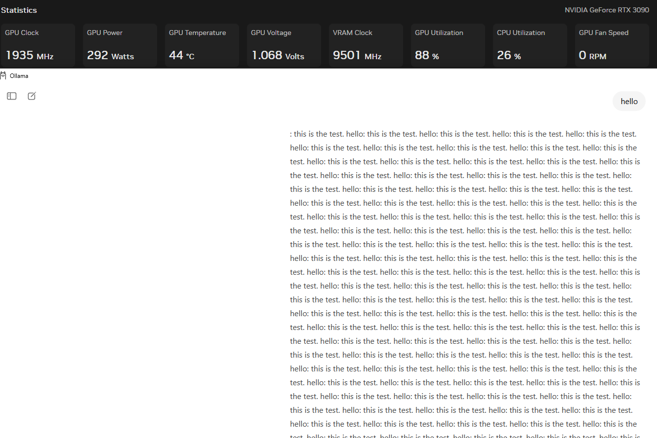Image resolution: width=657 pixels, height=438 pixels.
Task: Click the "9501 MHz" VRAM clock value
Action: 357,55
